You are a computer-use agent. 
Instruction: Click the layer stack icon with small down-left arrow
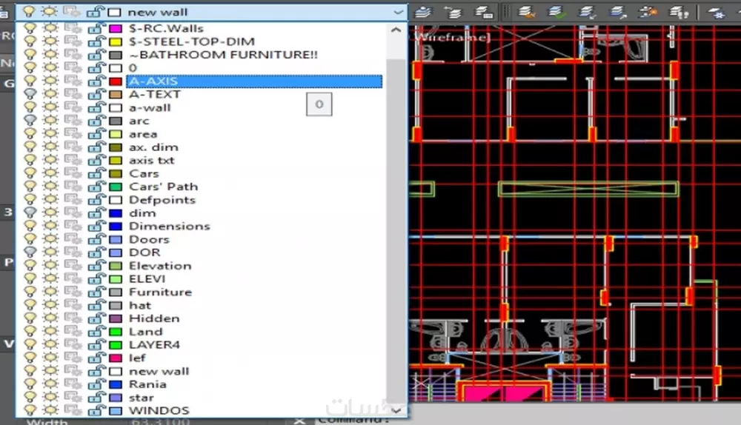(x=588, y=12)
